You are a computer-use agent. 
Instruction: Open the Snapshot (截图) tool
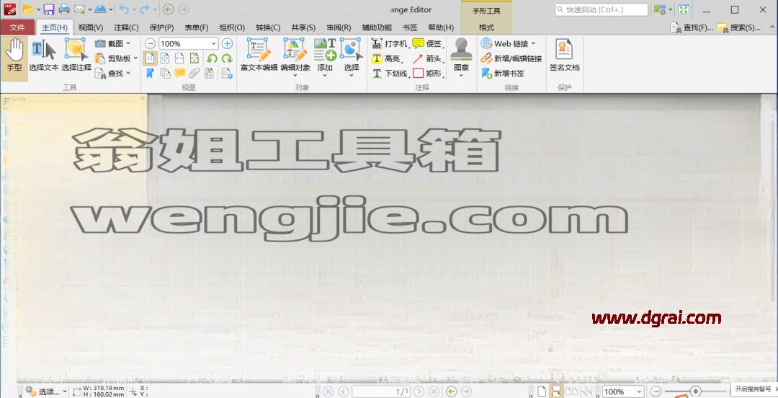click(112, 44)
